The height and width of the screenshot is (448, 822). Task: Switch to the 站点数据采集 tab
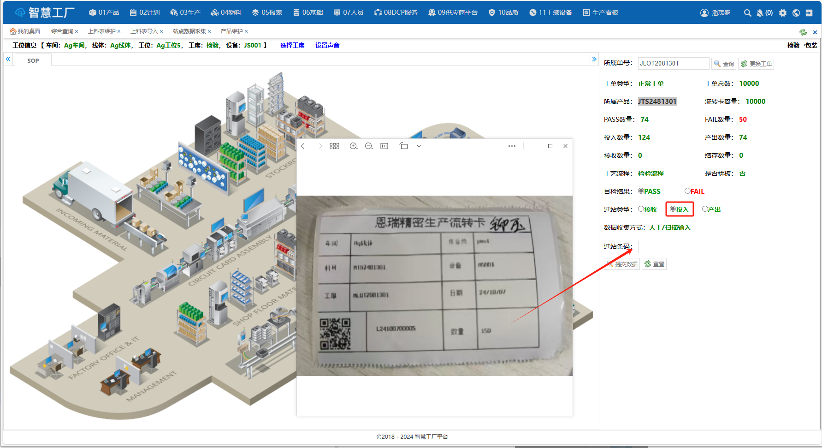point(189,31)
